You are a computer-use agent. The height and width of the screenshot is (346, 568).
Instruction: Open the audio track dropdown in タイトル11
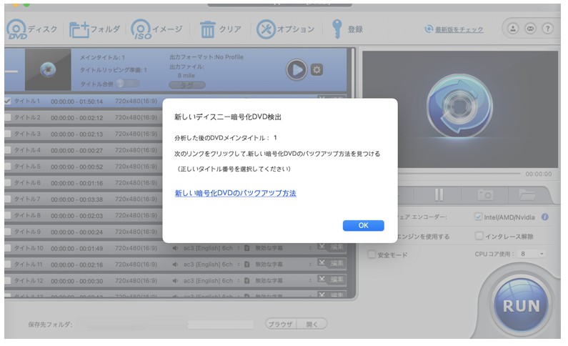tap(239, 265)
